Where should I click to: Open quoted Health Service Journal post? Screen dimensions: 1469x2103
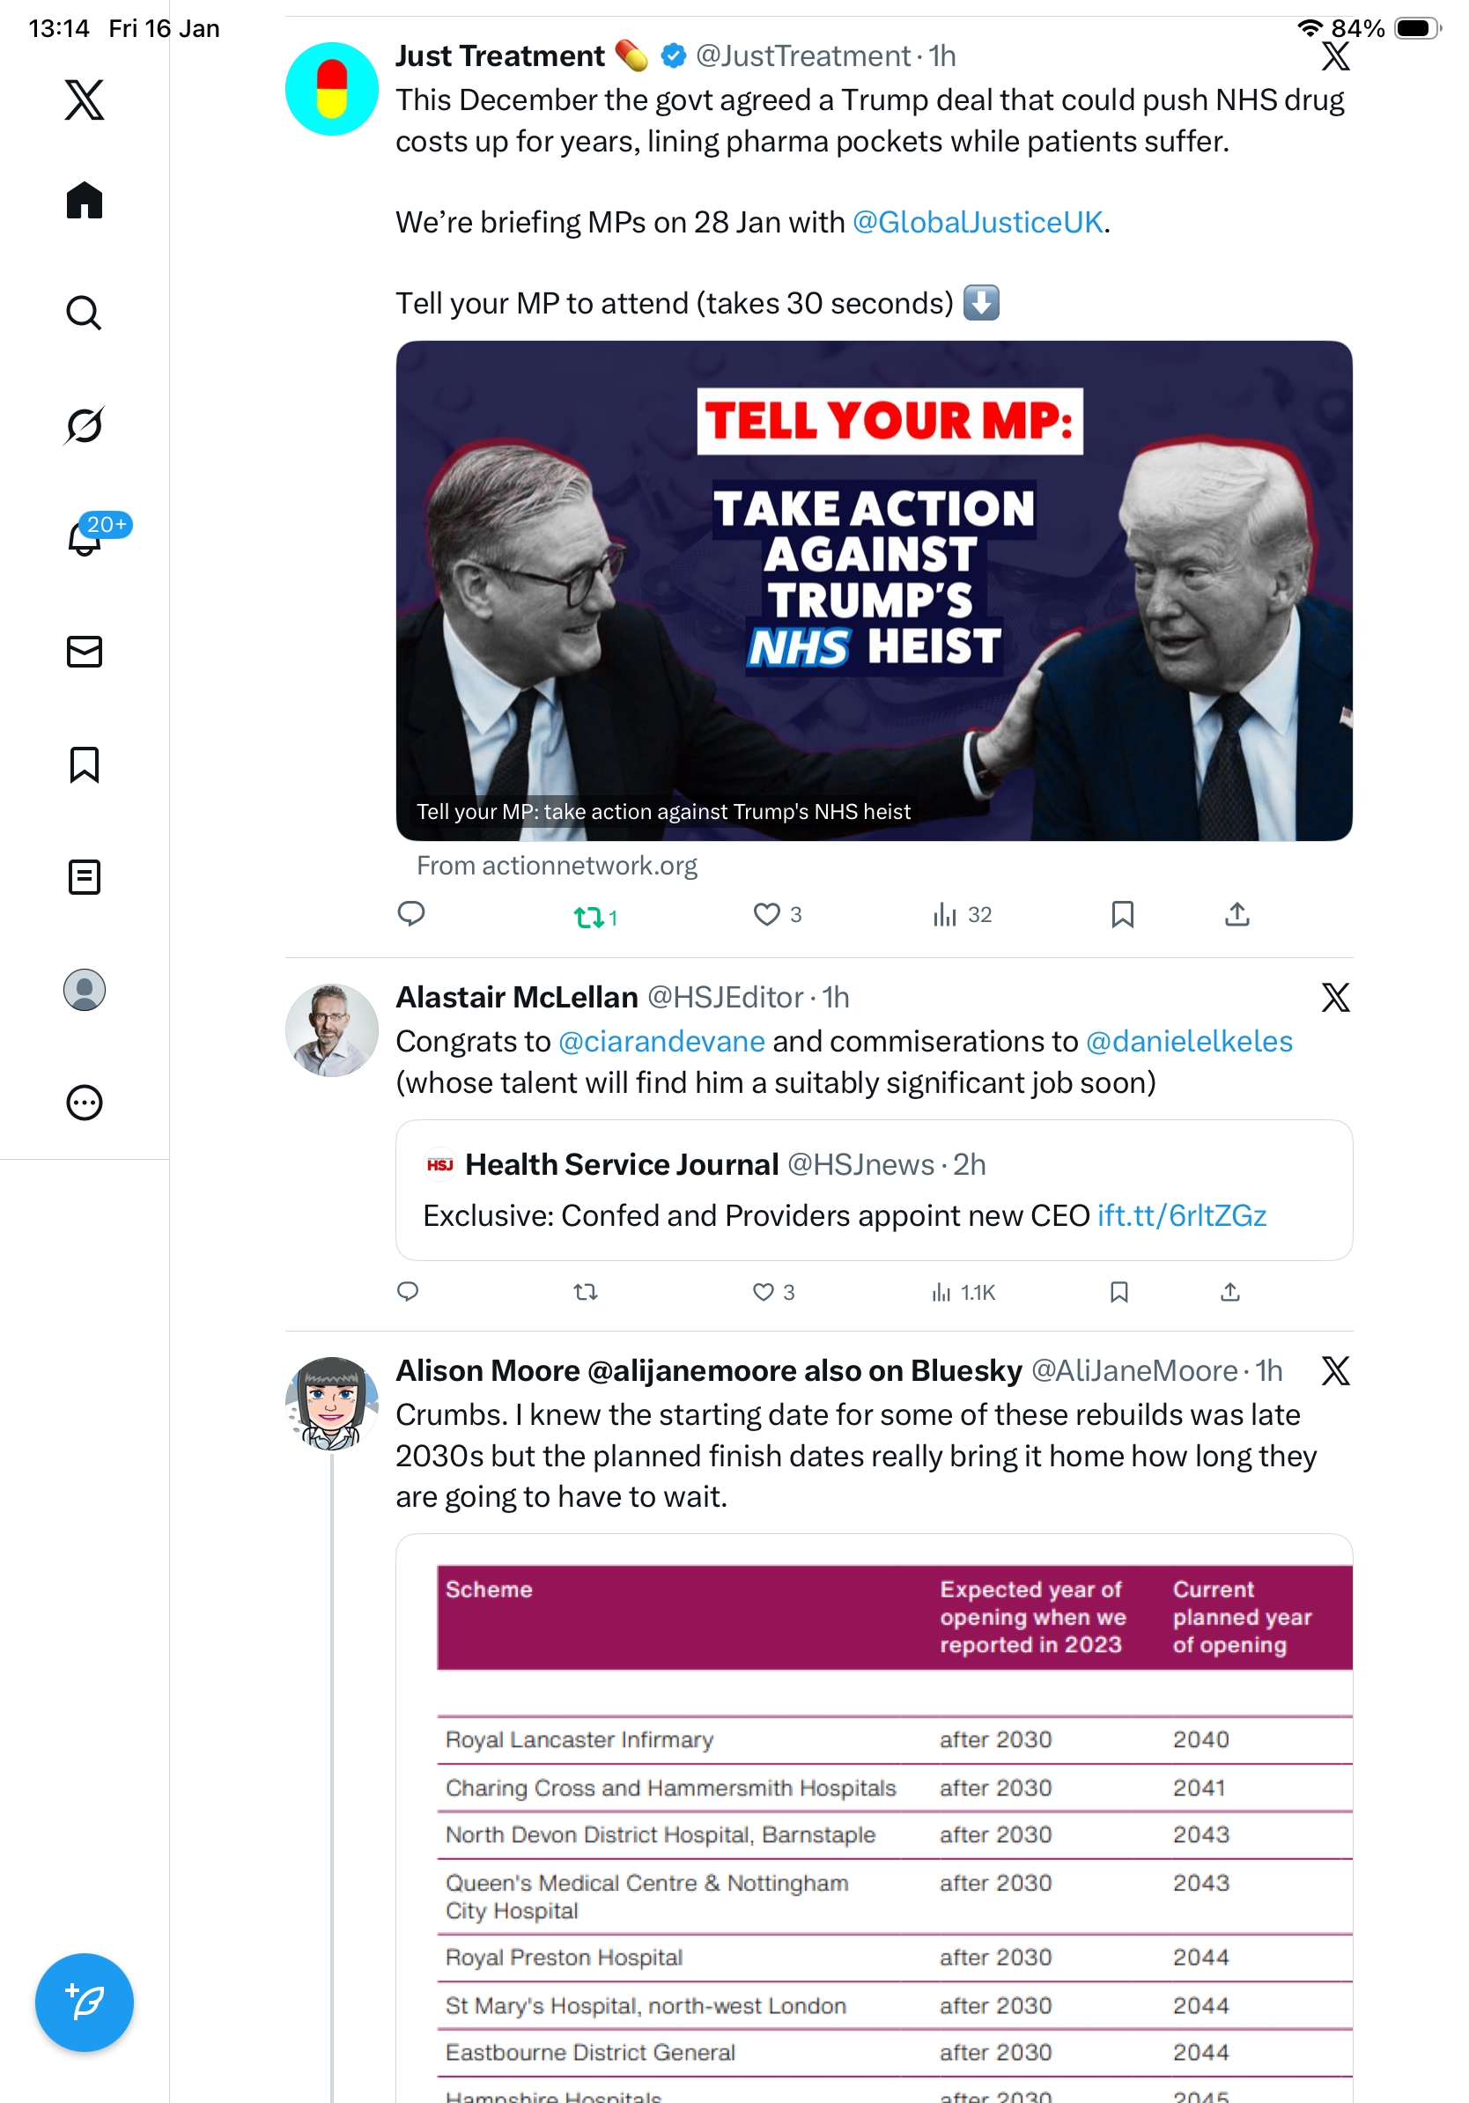click(874, 1190)
